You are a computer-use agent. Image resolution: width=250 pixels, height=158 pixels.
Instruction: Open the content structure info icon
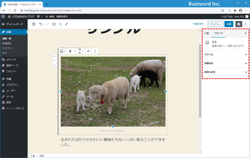click(54, 24)
